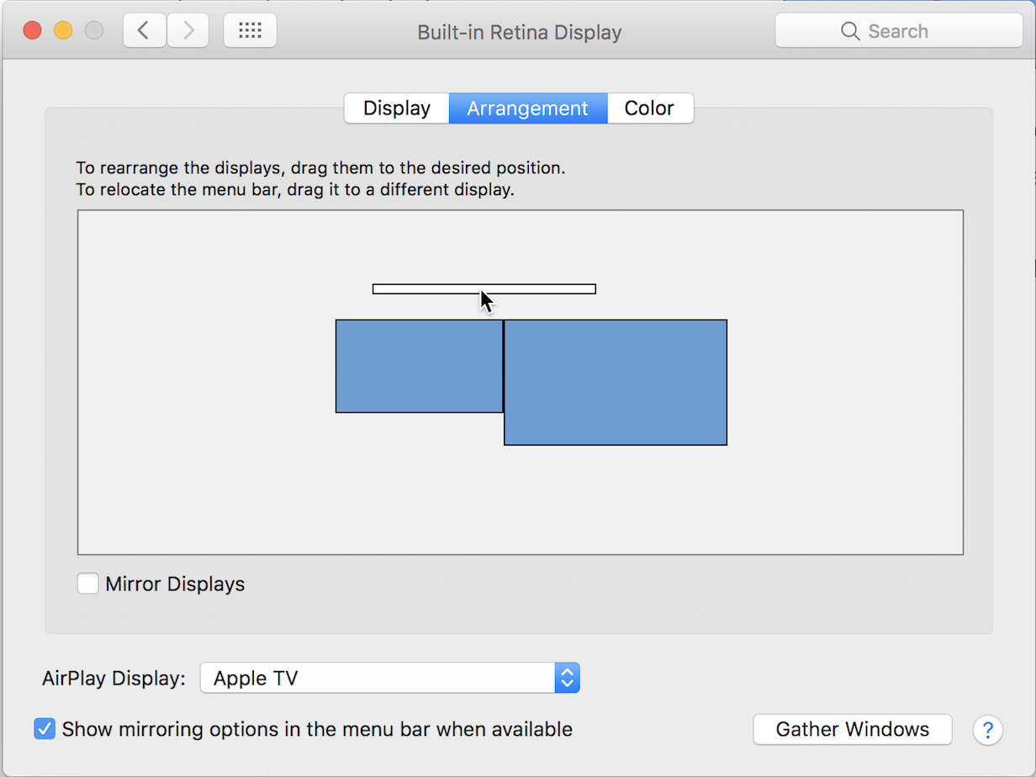Select the right larger display rectangle
1036x777 pixels.
[615, 382]
